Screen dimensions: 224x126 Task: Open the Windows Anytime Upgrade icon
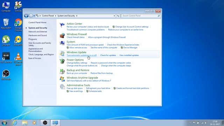tap(62, 79)
